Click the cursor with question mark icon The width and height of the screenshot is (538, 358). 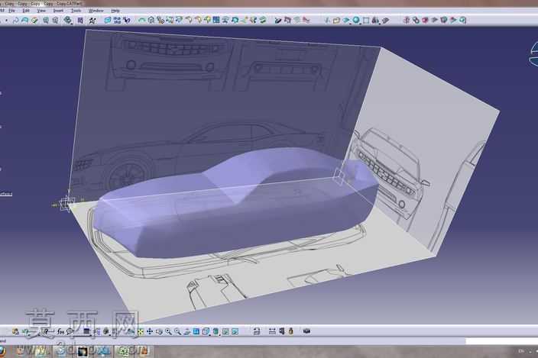[127, 20]
